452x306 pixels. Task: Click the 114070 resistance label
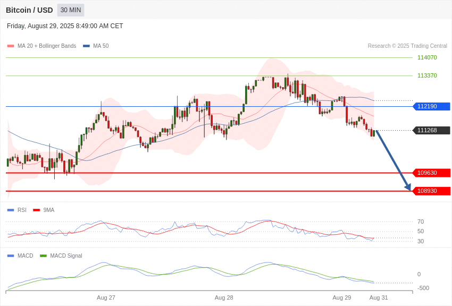pos(427,57)
